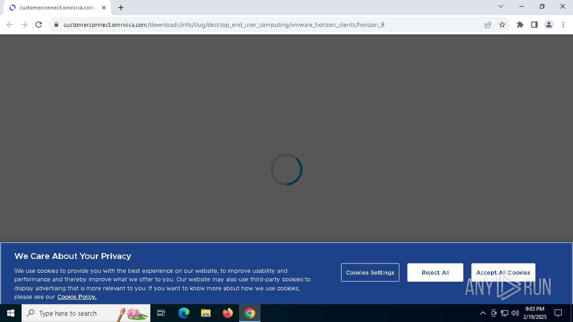573x322 pixels.
Task: View site security lock icon
Action: point(56,25)
